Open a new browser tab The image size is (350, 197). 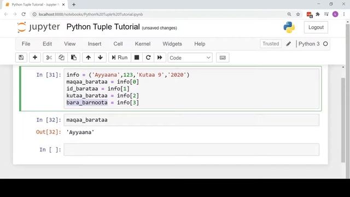[74, 4]
